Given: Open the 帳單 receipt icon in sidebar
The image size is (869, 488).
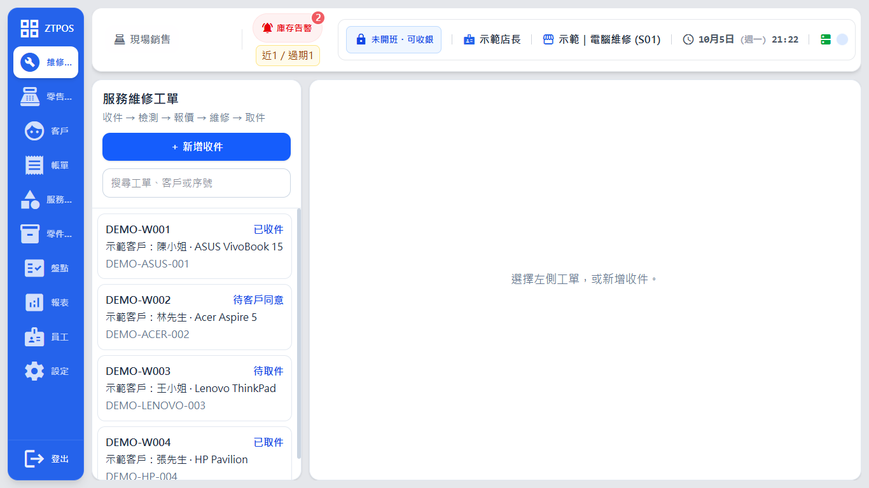Looking at the screenshot, I should click(34, 165).
